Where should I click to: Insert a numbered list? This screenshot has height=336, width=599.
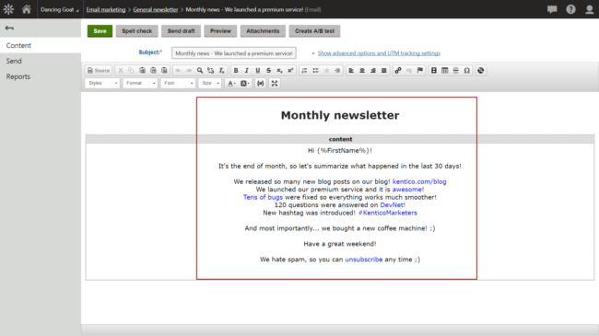point(304,70)
